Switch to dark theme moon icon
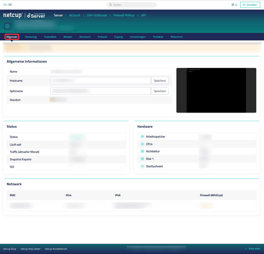The height and width of the screenshot is (254, 264). (x=236, y=5)
